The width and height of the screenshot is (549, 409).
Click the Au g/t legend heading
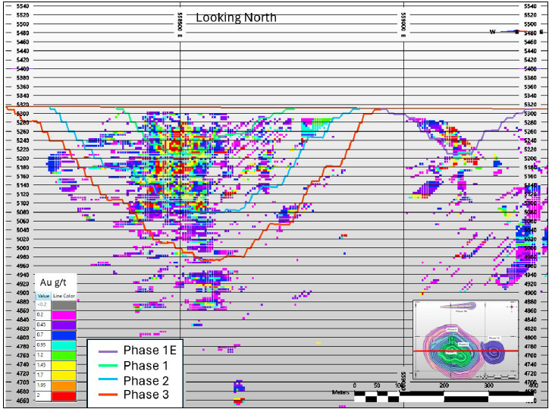pyautogui.click(x=53, y=282)
